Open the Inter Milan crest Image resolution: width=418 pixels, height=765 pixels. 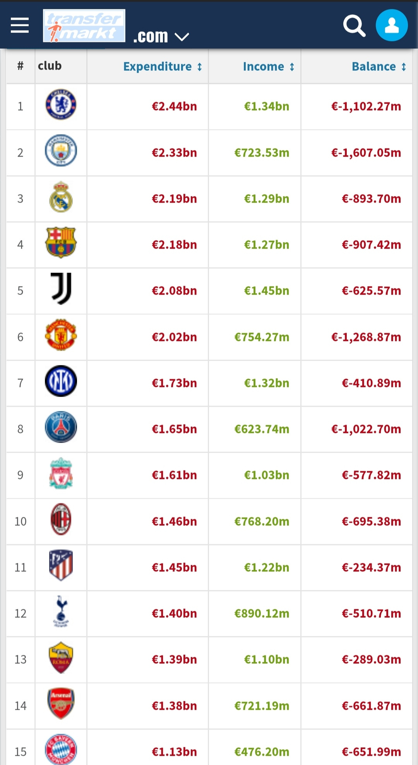coord(61,381)
